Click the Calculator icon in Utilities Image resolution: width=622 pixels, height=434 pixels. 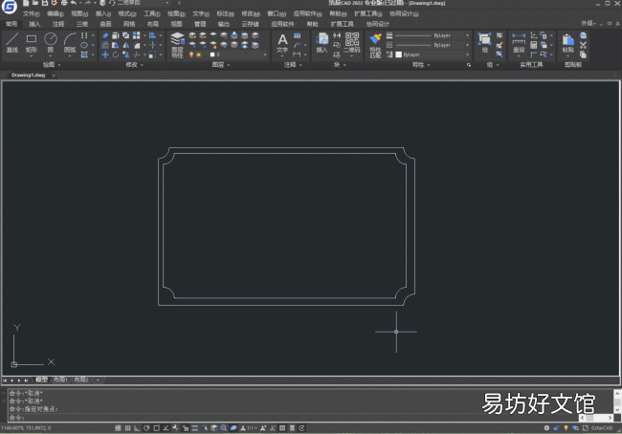(534, 45)
